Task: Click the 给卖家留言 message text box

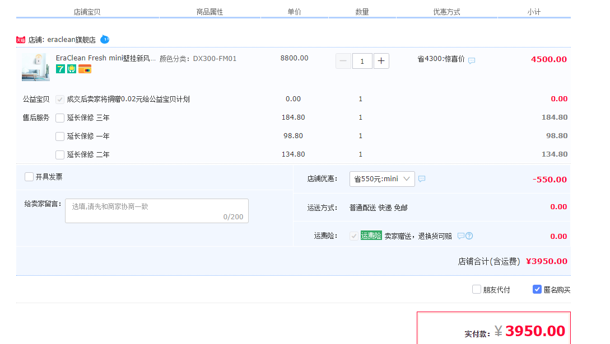Action: (157, 211)
